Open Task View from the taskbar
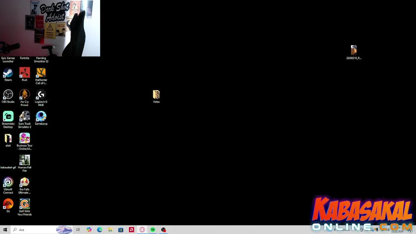416x234 pixels. tap(78, 230)
